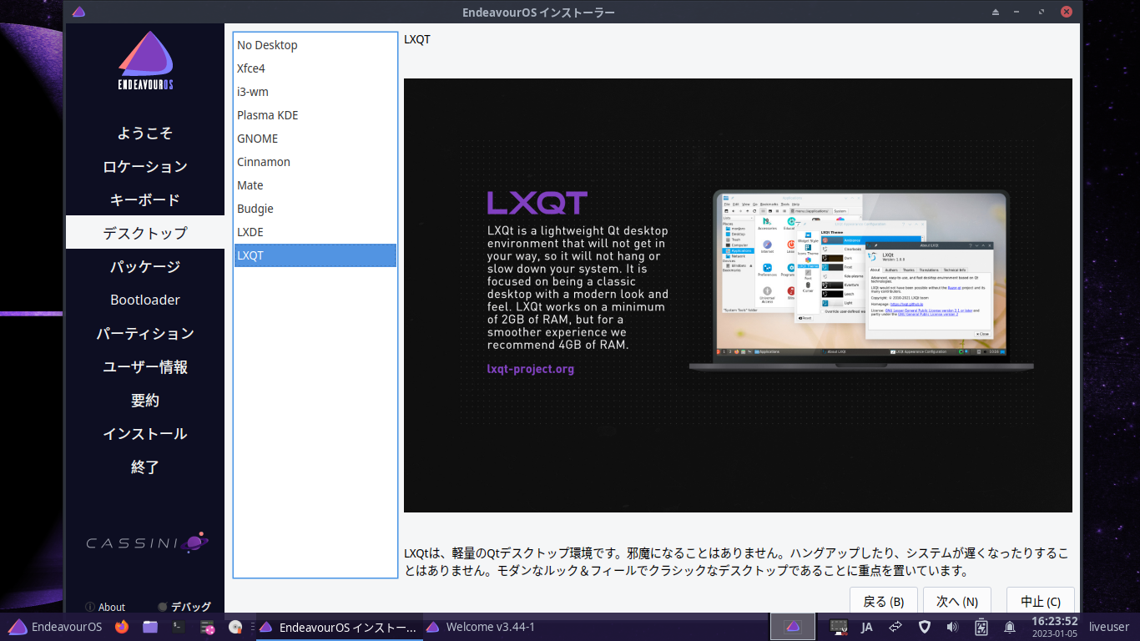This screenshot has height=641, width=1140.
Task: Open the display/screen tray icon
Action: (x=839, y=627)
